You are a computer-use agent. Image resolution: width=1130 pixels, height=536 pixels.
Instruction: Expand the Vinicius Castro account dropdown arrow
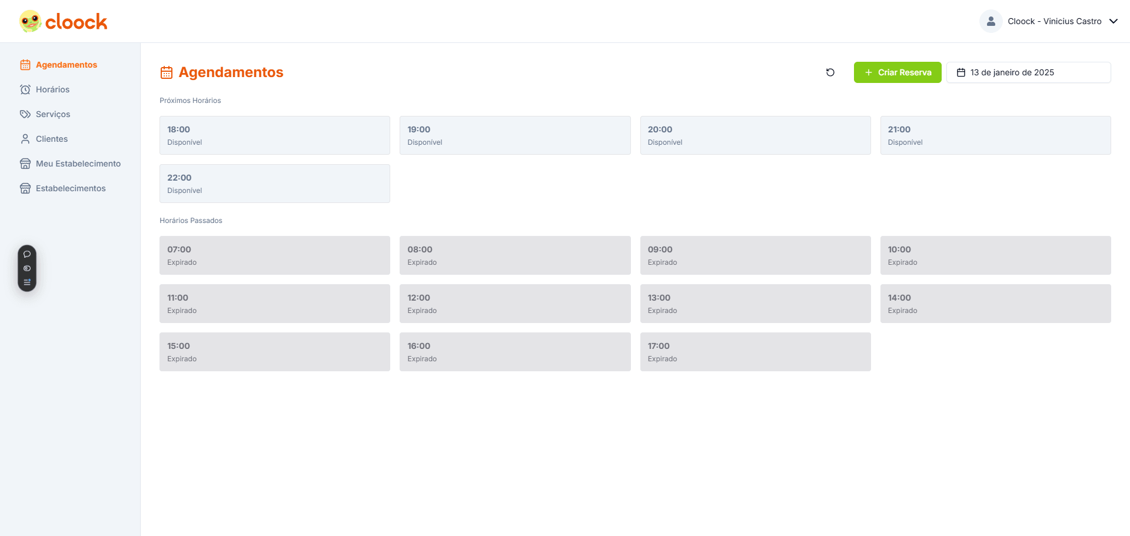(1113, 21)
